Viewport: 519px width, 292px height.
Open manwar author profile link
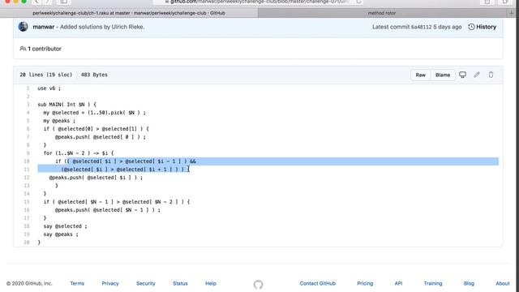coord(43,27)
